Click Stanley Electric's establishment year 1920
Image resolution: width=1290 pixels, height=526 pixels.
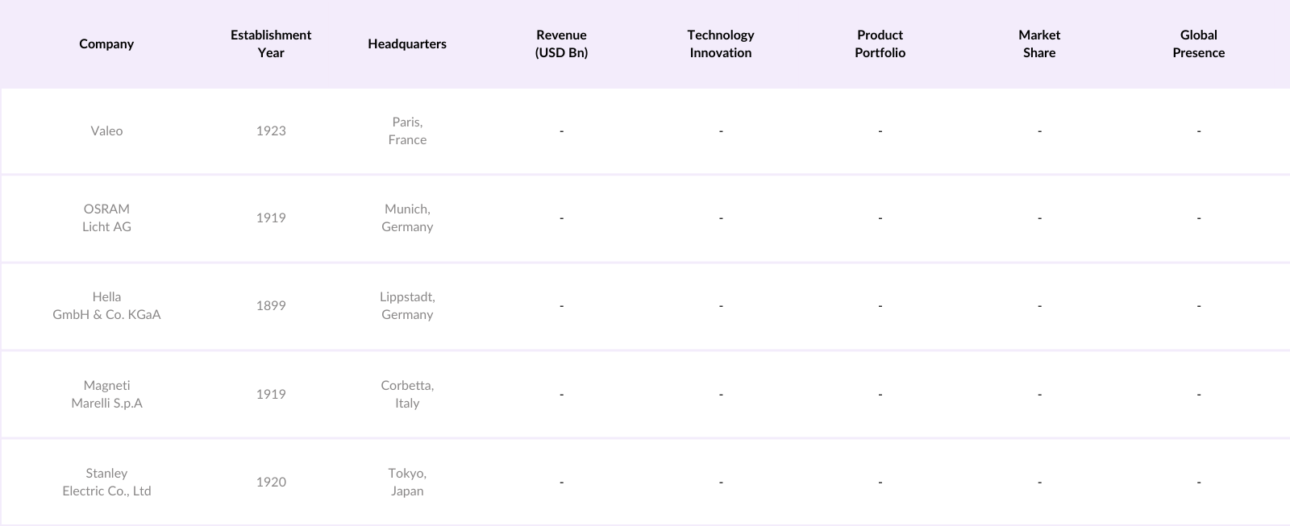tap(271, 482)
